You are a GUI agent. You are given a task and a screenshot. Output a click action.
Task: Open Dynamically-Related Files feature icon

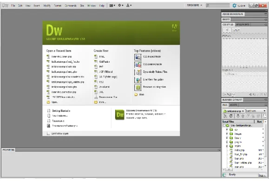tap(138, 72)
